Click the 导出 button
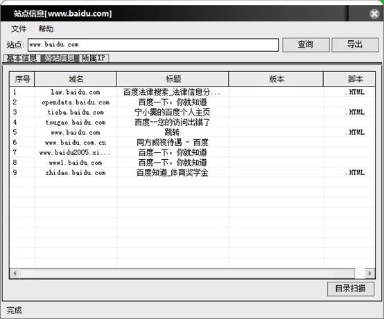Viewport: 384px width, 319px height. tap(355, 44)
